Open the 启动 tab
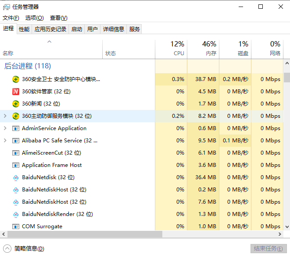290x258 pixels. [77, 29]
